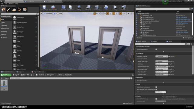Open GameMode Override dropdown
This screenshot has height=109, width=194.
162,56
